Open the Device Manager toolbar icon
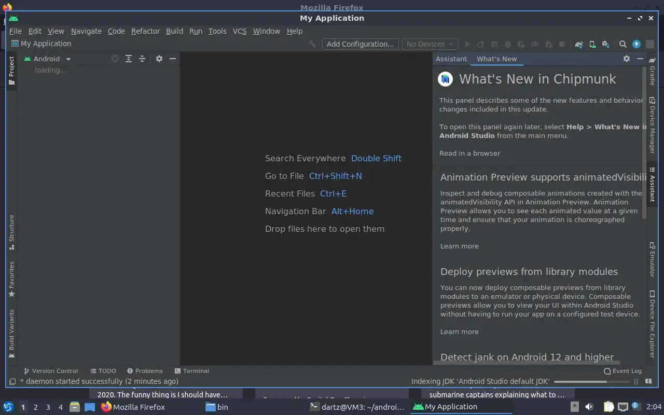Image resolution: width=664 pixels, height=415 pixels. tap(592, 44)
